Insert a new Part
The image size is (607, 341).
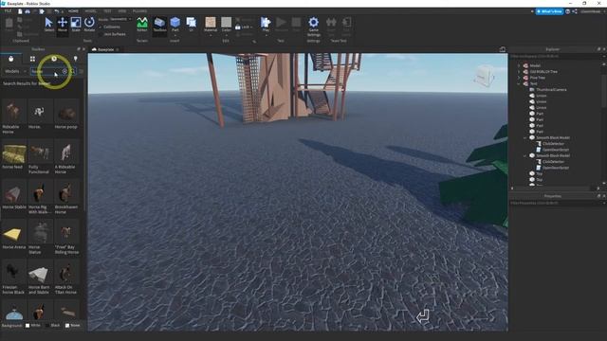coord(175,25)
